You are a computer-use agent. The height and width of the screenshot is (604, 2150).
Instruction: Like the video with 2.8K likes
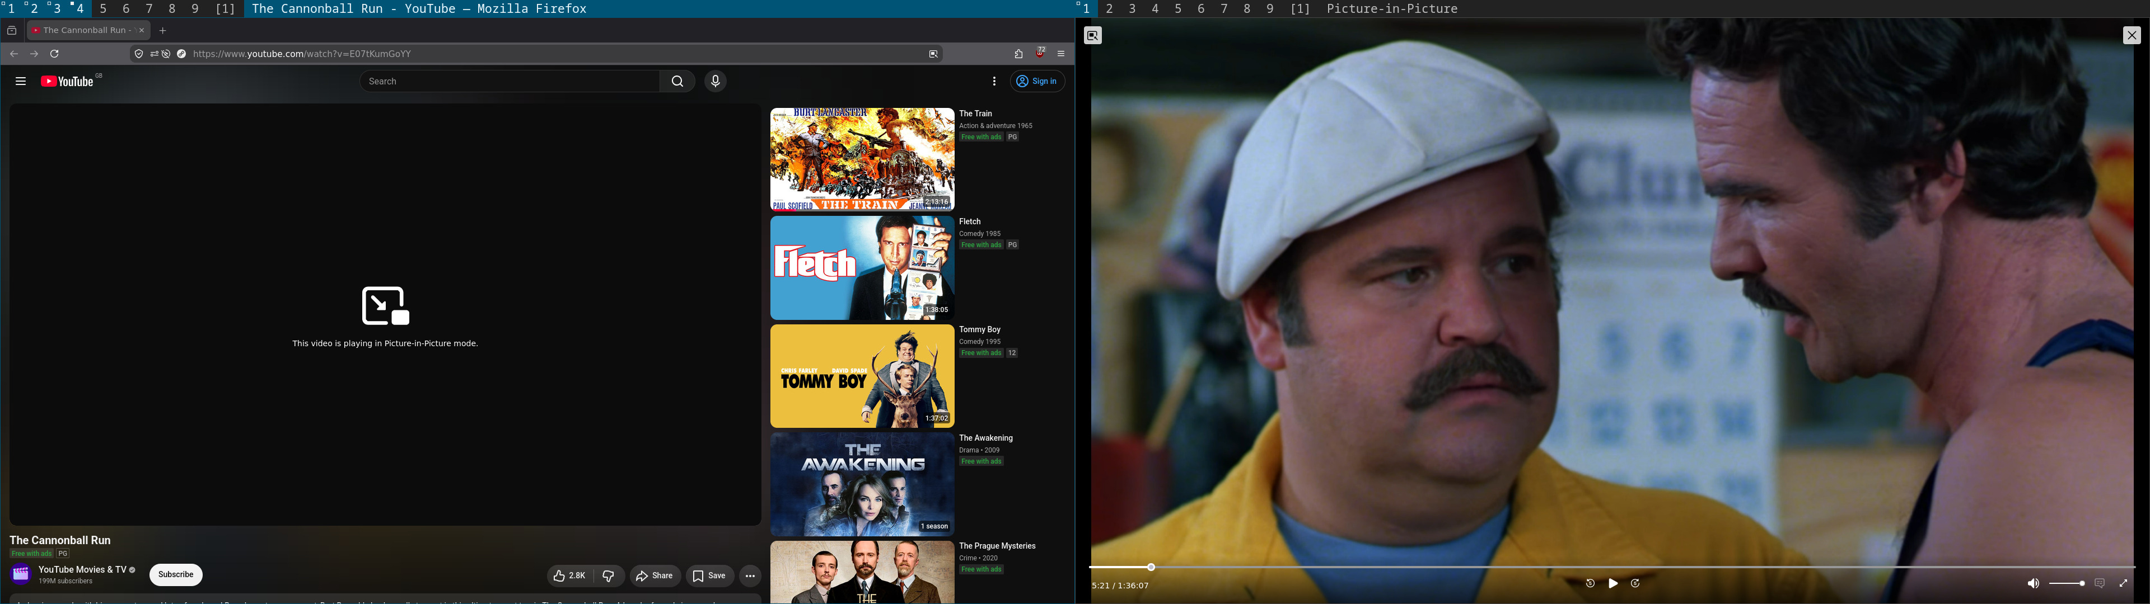(x=569, y=575)
